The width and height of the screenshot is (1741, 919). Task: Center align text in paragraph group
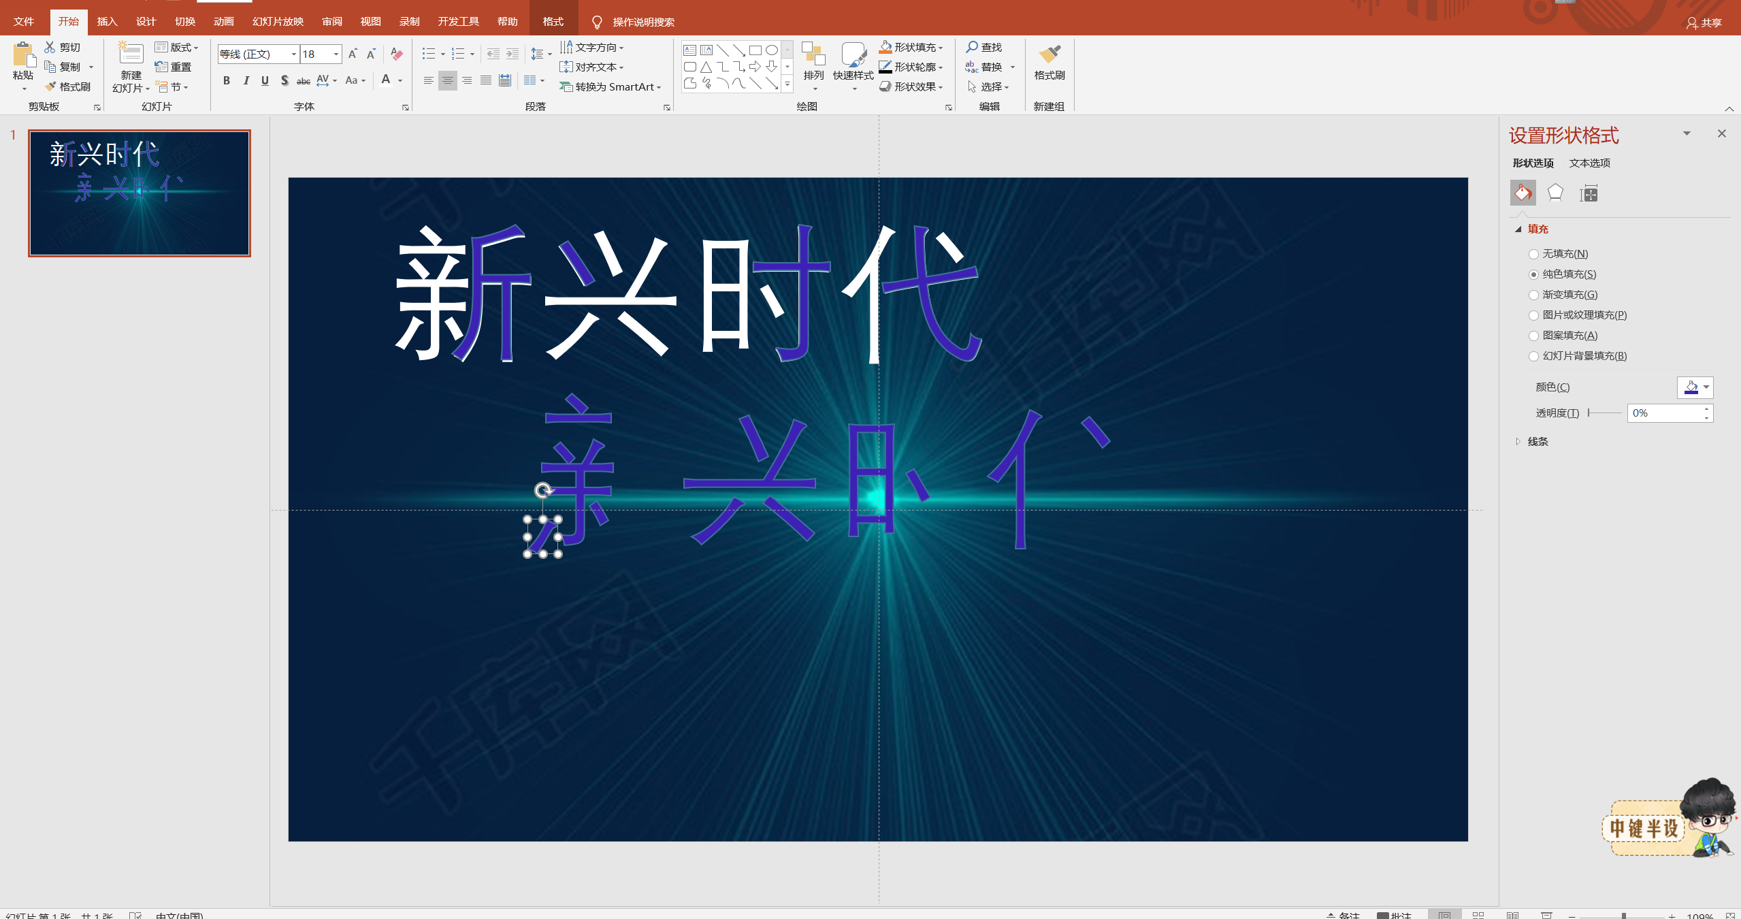pos(447,80)
